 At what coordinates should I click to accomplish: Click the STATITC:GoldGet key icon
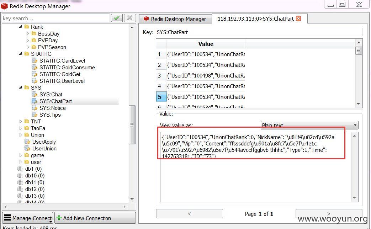coord(34,74)
